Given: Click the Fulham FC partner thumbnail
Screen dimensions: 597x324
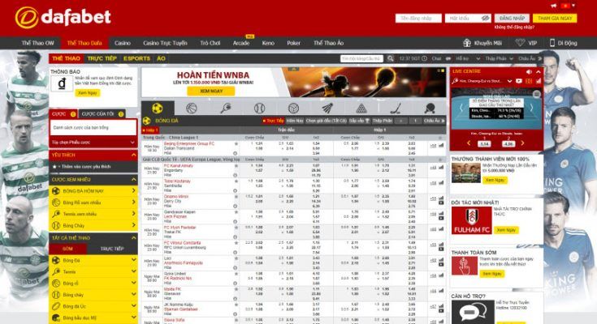Looking at the screenshot, I should pyautogui.click(x=472, y=220).
